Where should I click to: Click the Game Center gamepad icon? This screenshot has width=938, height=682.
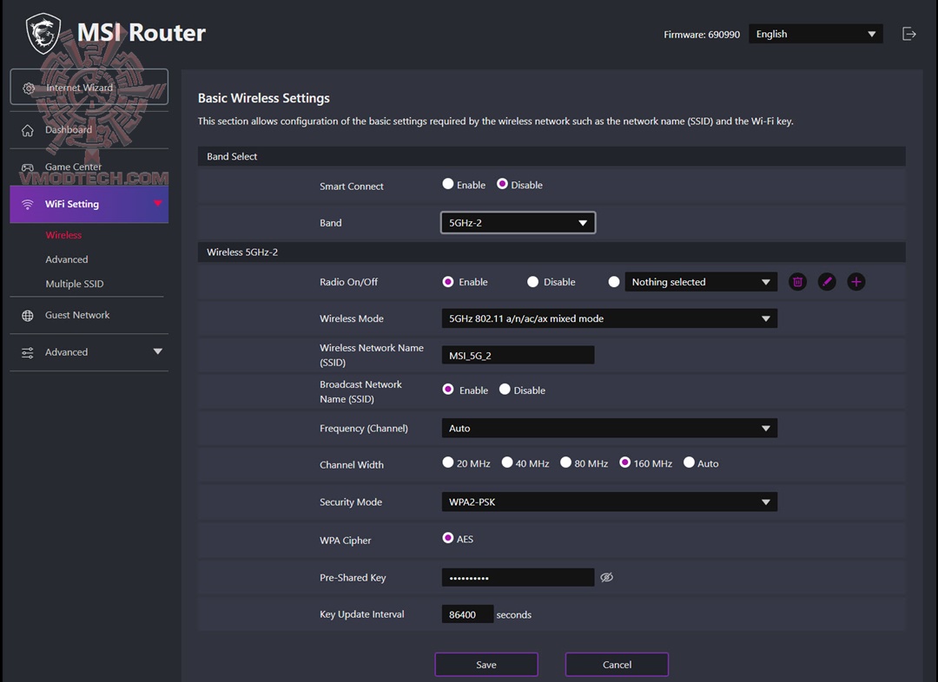[x=28, y=167]
